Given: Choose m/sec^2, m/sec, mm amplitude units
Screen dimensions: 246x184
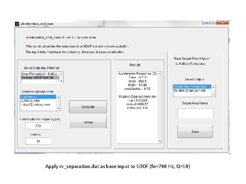Looking at the screenshot, I should click(x=38, y=104).
